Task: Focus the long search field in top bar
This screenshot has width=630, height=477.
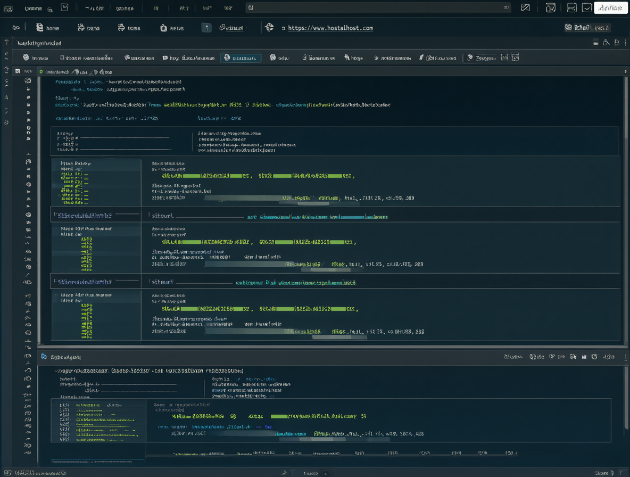Action: [x=378, y=7]
